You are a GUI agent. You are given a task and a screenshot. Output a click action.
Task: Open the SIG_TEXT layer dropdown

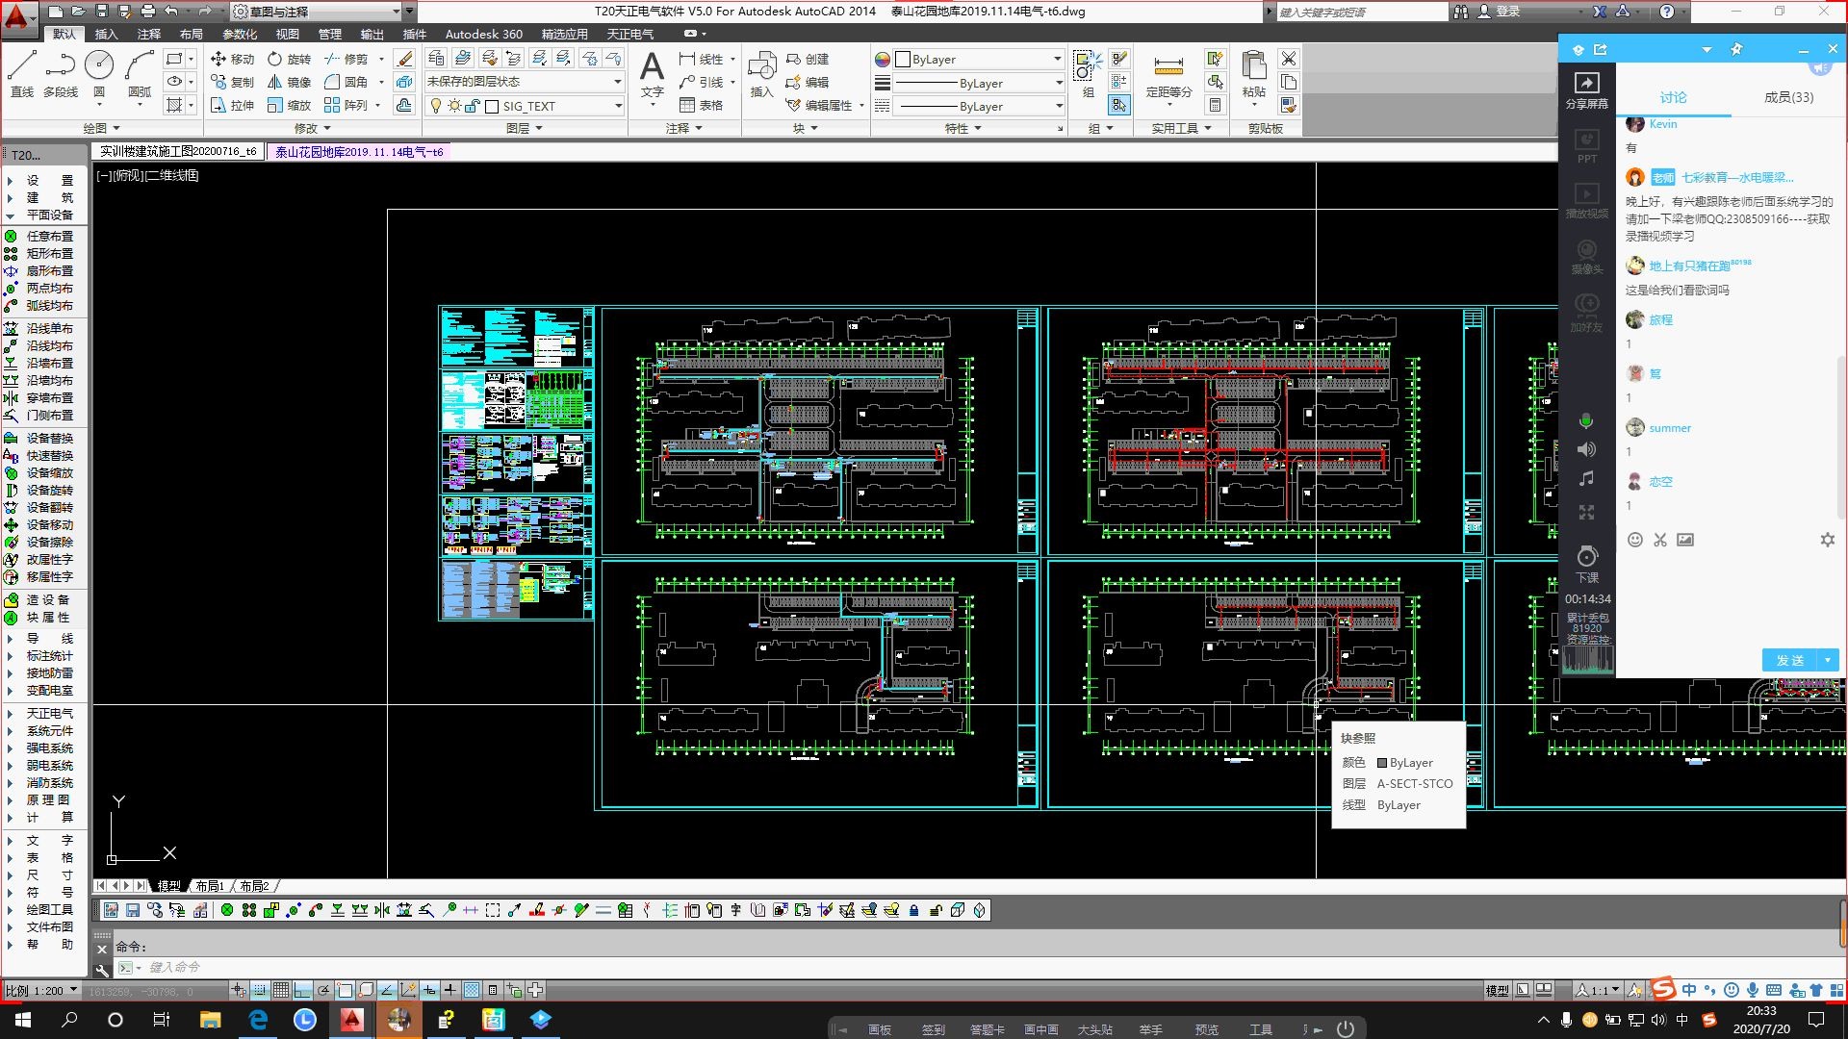pos(618,106)
